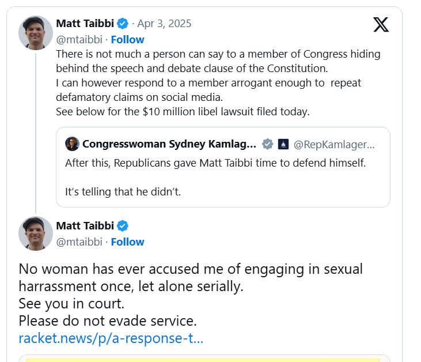Open quoted tweet text "It's telling that he didn't."

pyautogui.click(x=123, y=191)
